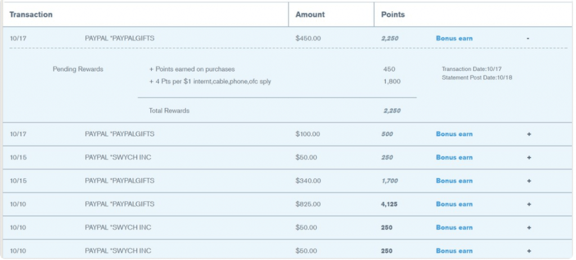Click the 10/15 date in SWYCH INC row
Screen dimensions: 576x260
pos(18,158)
